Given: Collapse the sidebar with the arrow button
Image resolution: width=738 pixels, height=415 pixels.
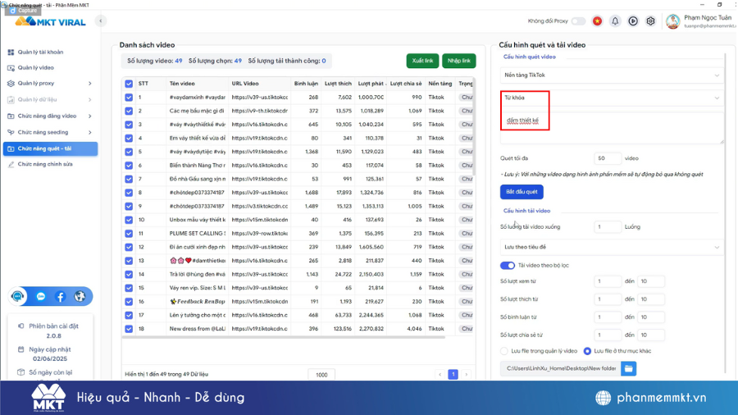Looking at the screenshot, I should point(100,21).
